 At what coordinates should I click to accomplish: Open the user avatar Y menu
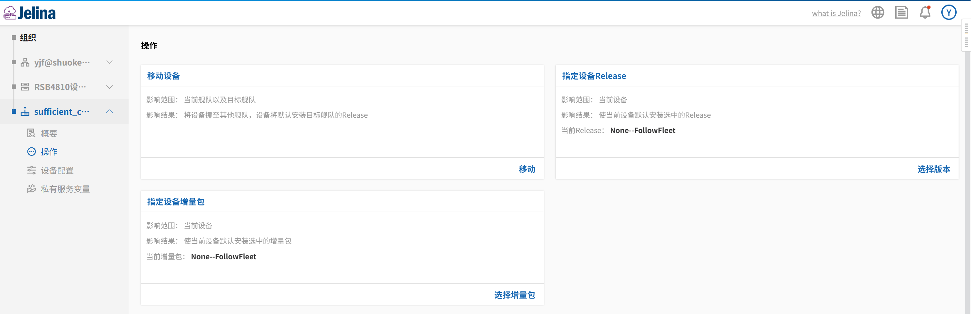coord(948,13)
